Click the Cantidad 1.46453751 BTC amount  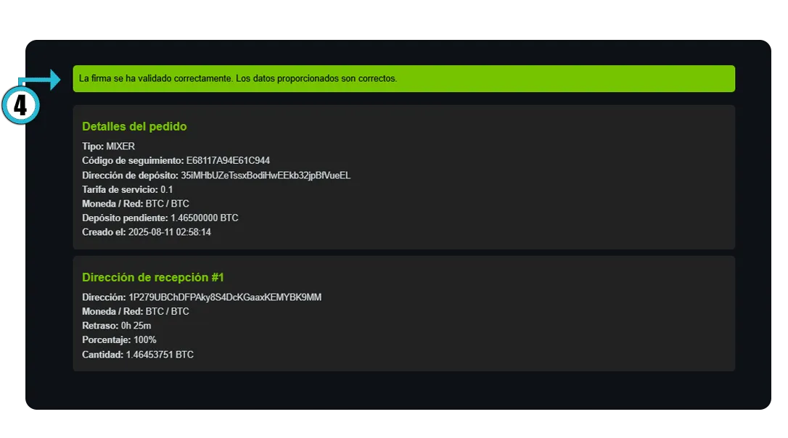[160, 355]
